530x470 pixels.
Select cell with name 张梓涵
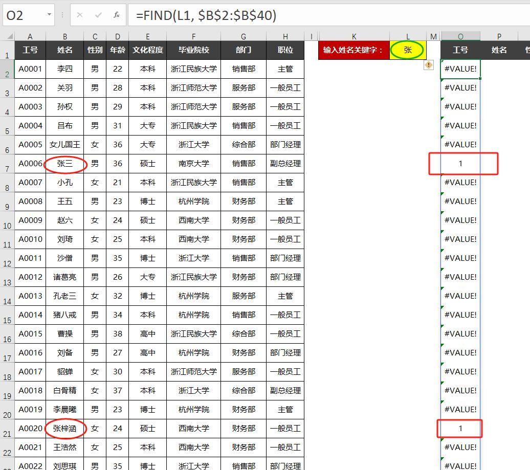pos(64,429)
